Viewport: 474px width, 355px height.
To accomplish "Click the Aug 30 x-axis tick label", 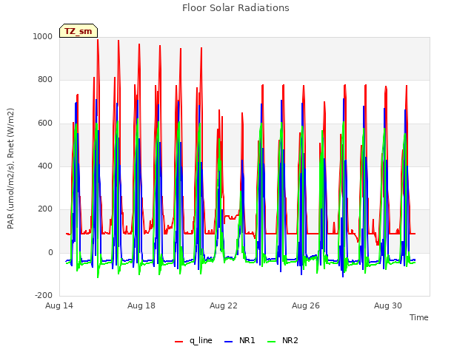I will [388, 305].
